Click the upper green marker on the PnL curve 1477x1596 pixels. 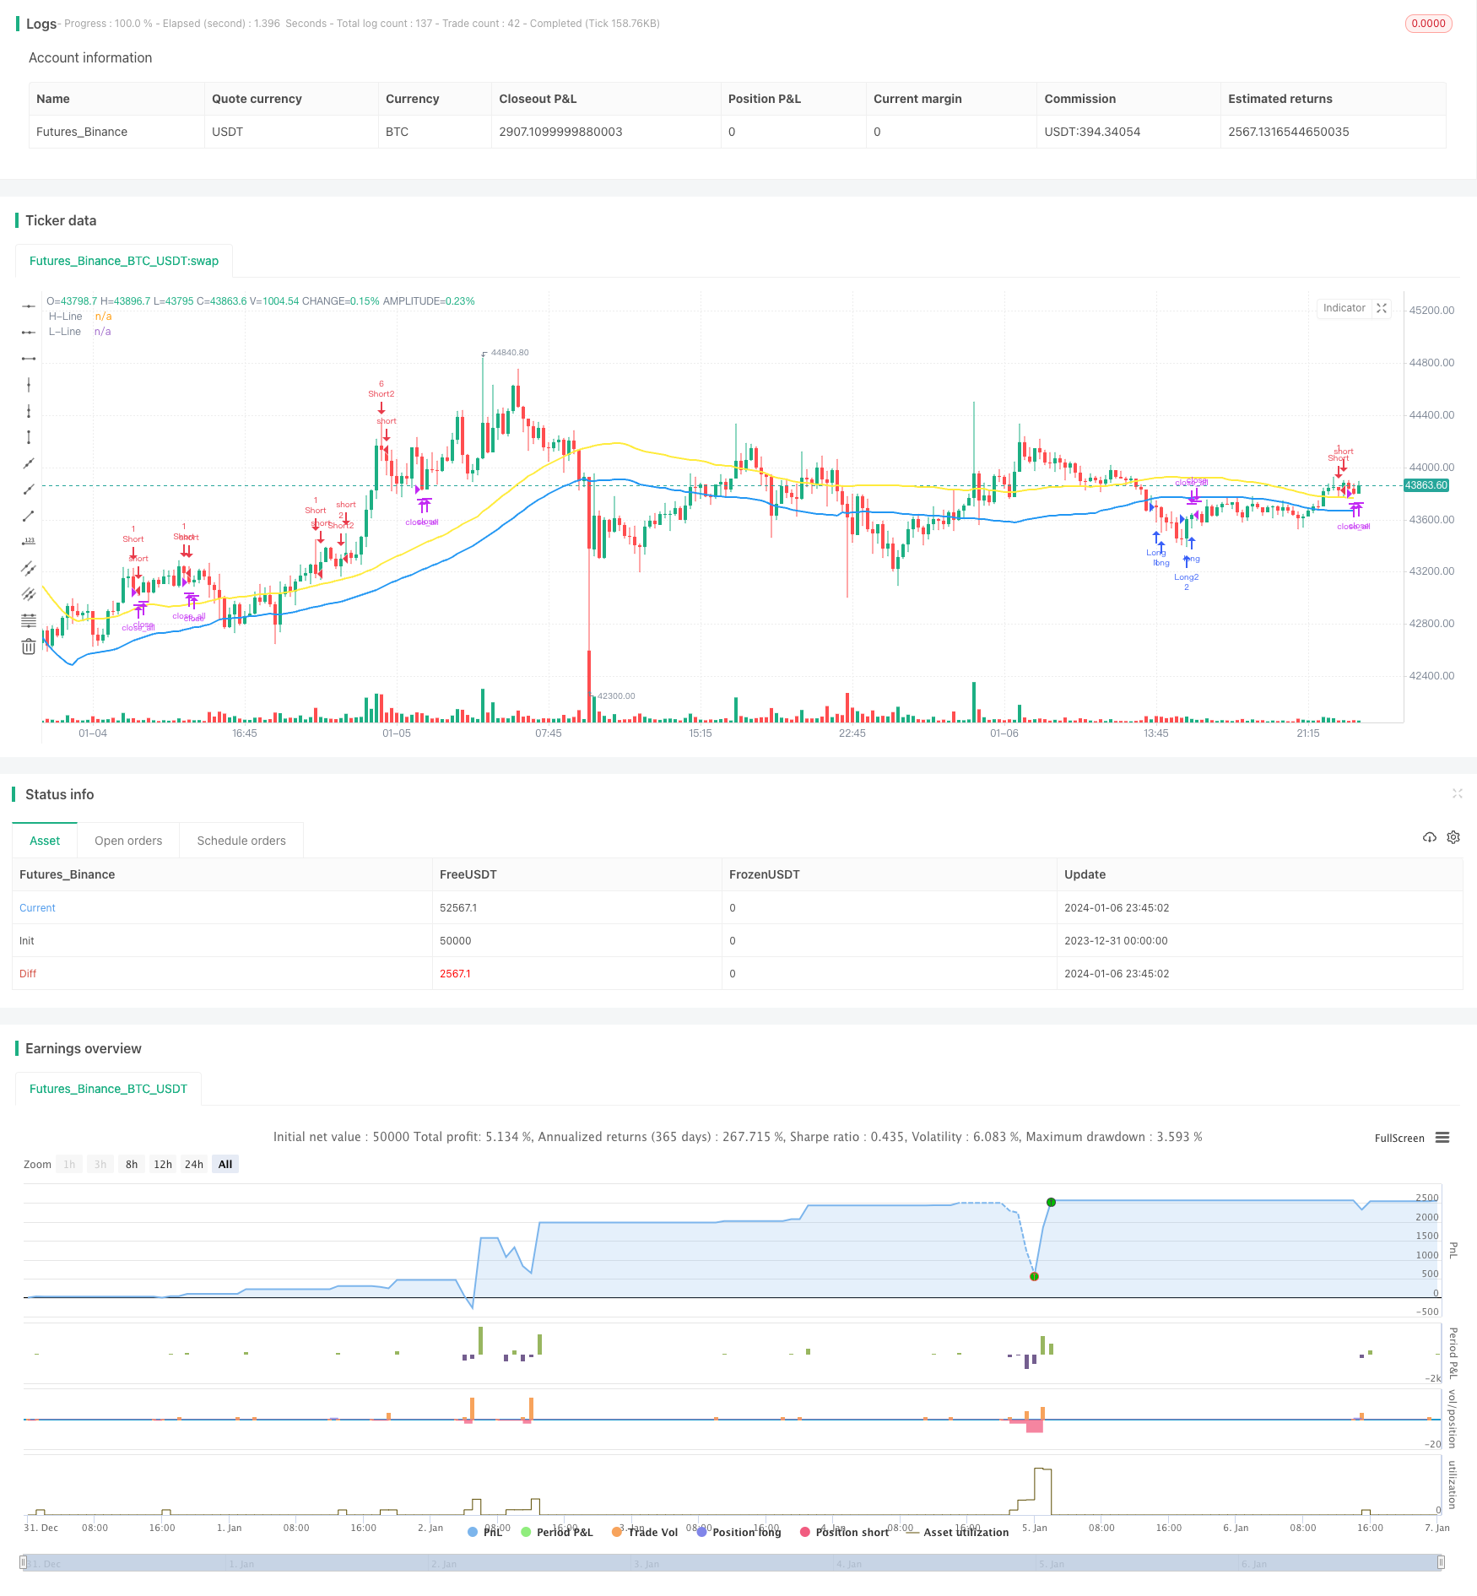tap(1051, 1202)
